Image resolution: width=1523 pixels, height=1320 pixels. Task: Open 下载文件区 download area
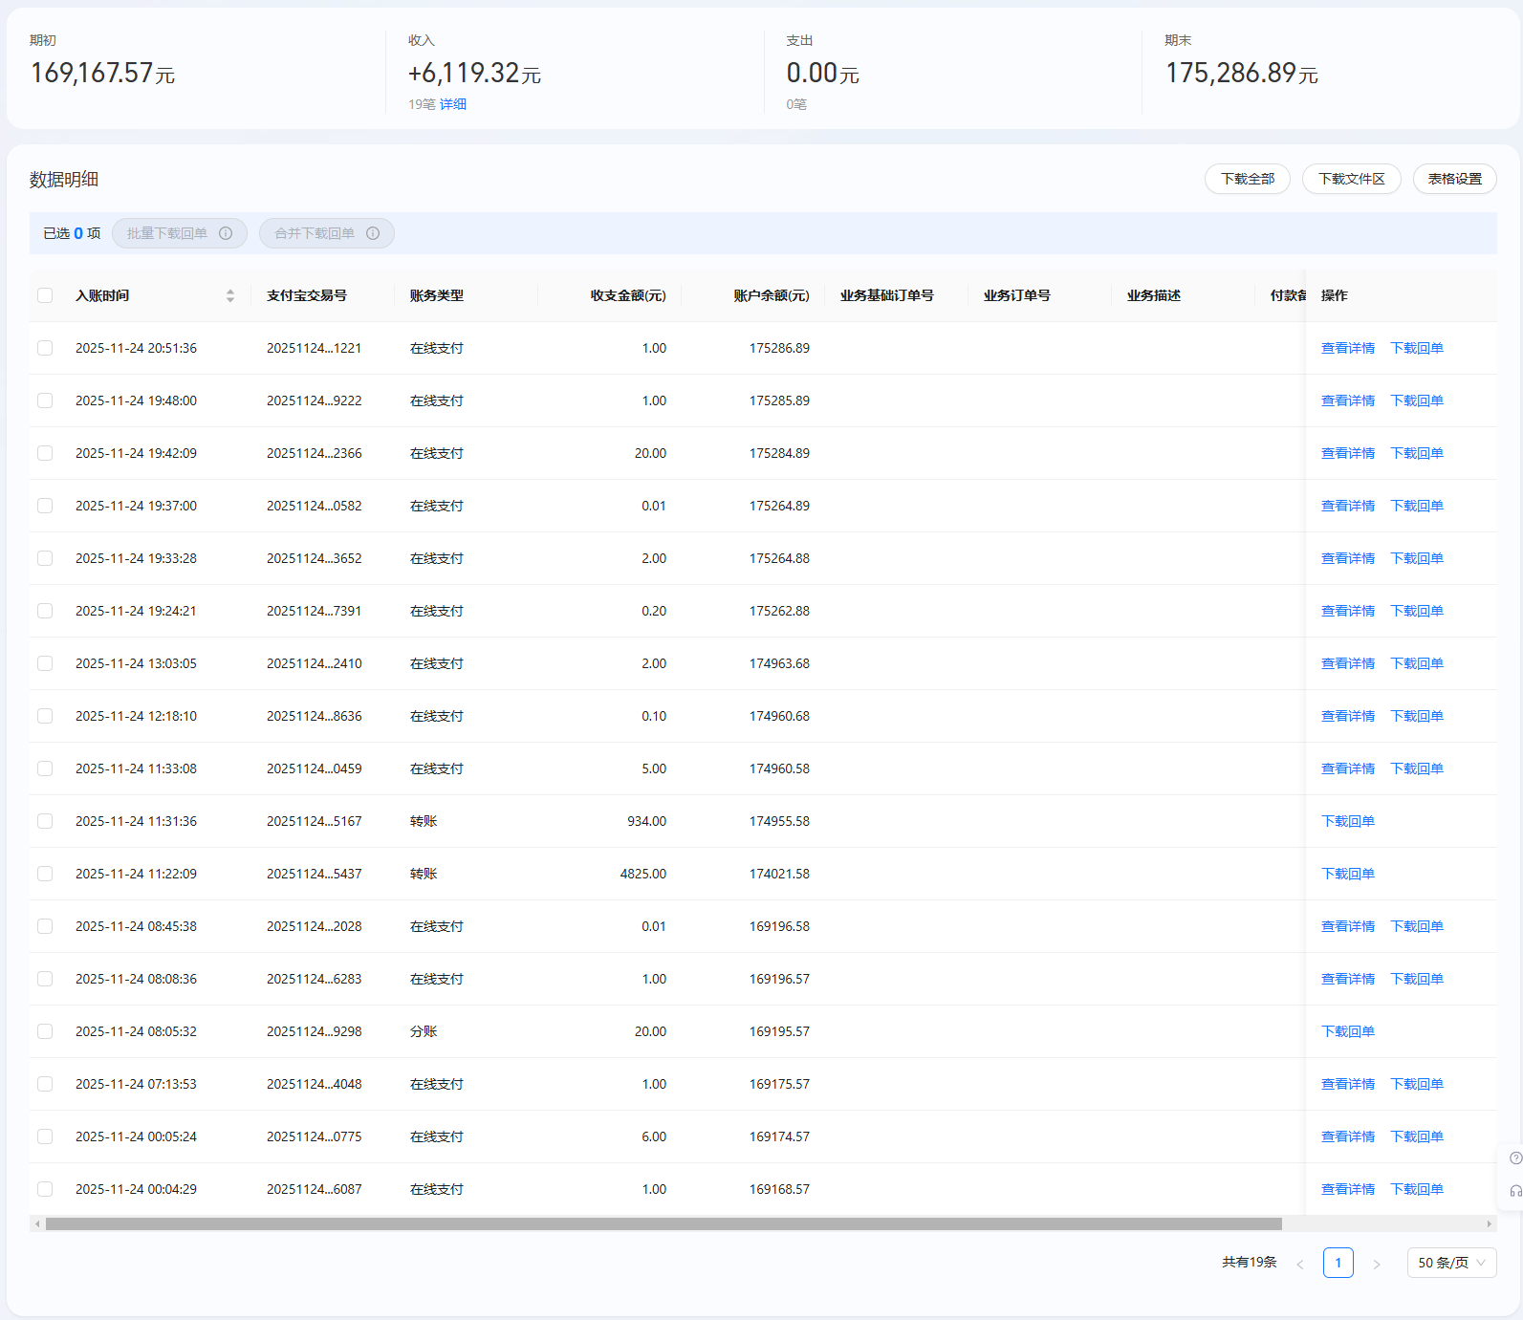(1351, 179)
